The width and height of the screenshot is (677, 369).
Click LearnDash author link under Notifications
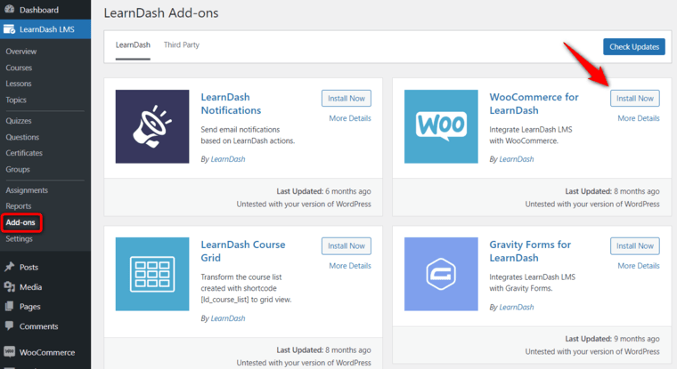pyautogui.click(x=228, y=159)
